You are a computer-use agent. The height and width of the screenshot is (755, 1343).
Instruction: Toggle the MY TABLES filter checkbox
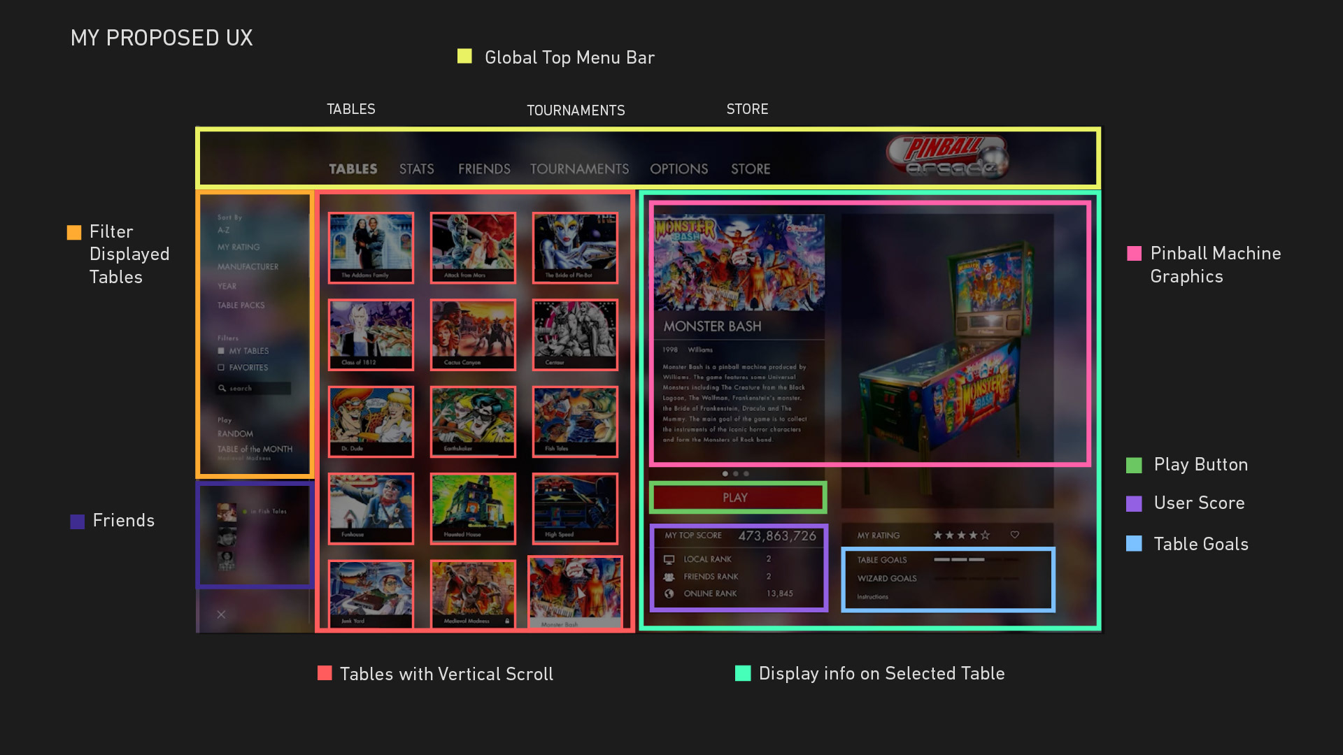[221, 351]
